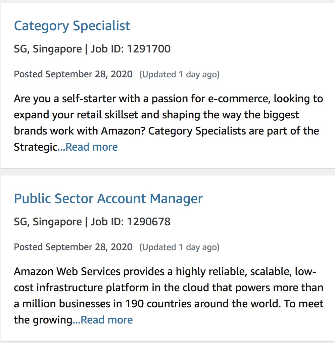Click SG, Singapore location of Public Sector job
The image size is (335, 343).
tap(48, 222)
